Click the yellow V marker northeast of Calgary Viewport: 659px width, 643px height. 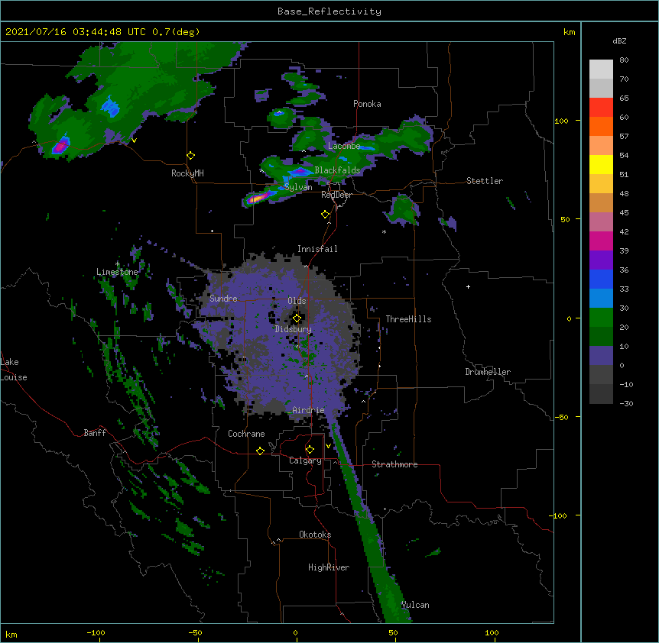coord(328,446)
